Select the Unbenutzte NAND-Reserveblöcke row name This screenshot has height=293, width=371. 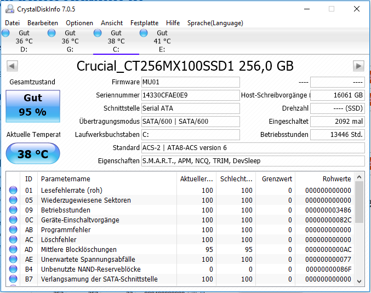pyautogui.click(x=91, y=269)
